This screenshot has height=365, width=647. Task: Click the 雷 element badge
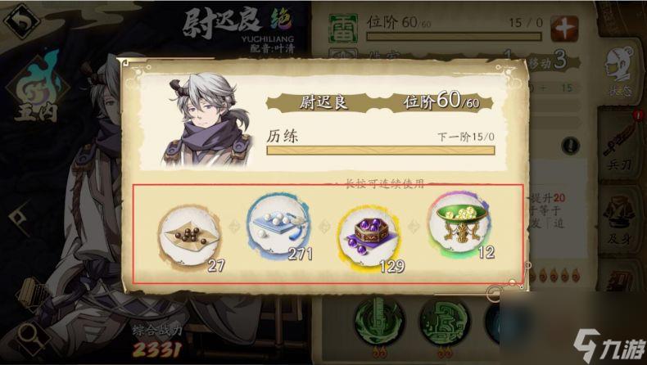[343, 28]
